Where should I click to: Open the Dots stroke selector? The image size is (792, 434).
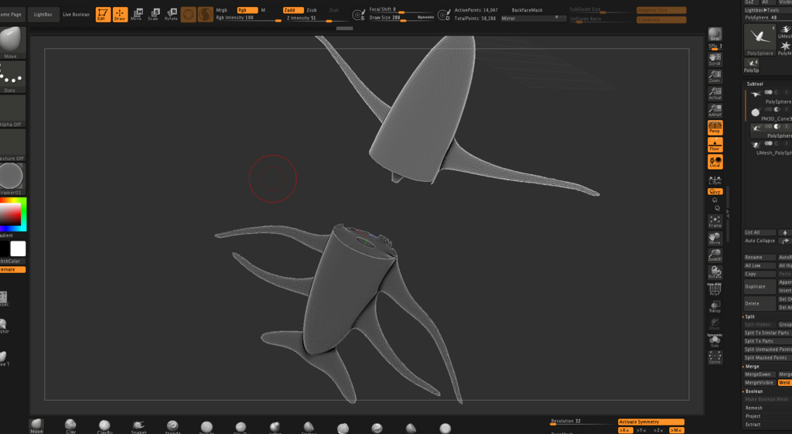12,77
